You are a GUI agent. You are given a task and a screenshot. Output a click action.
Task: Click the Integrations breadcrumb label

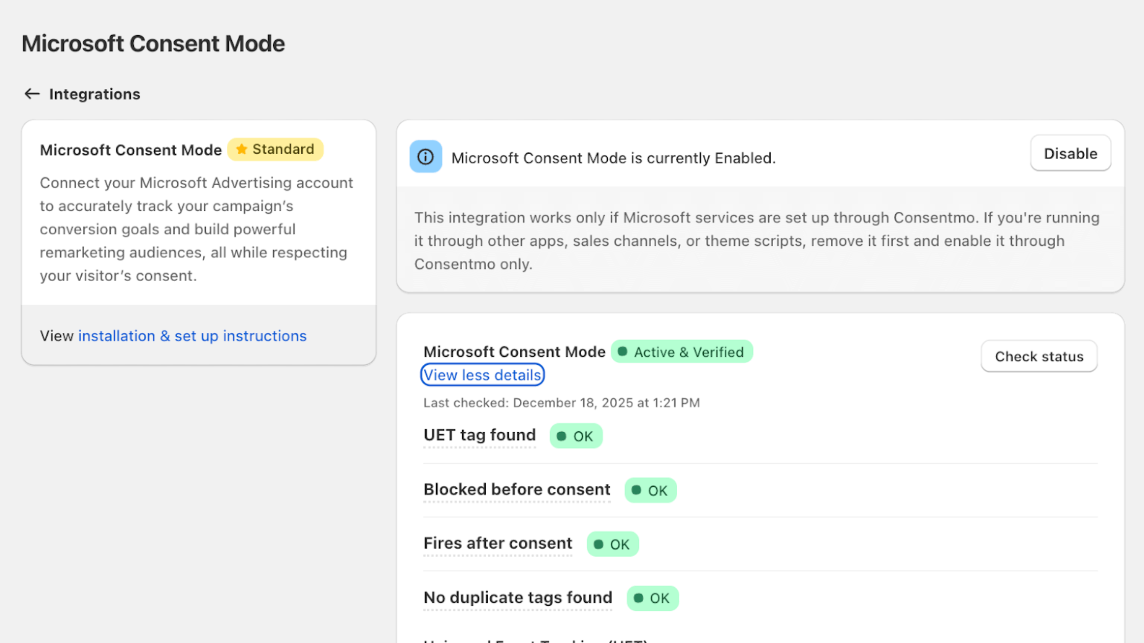pos(94,94)
